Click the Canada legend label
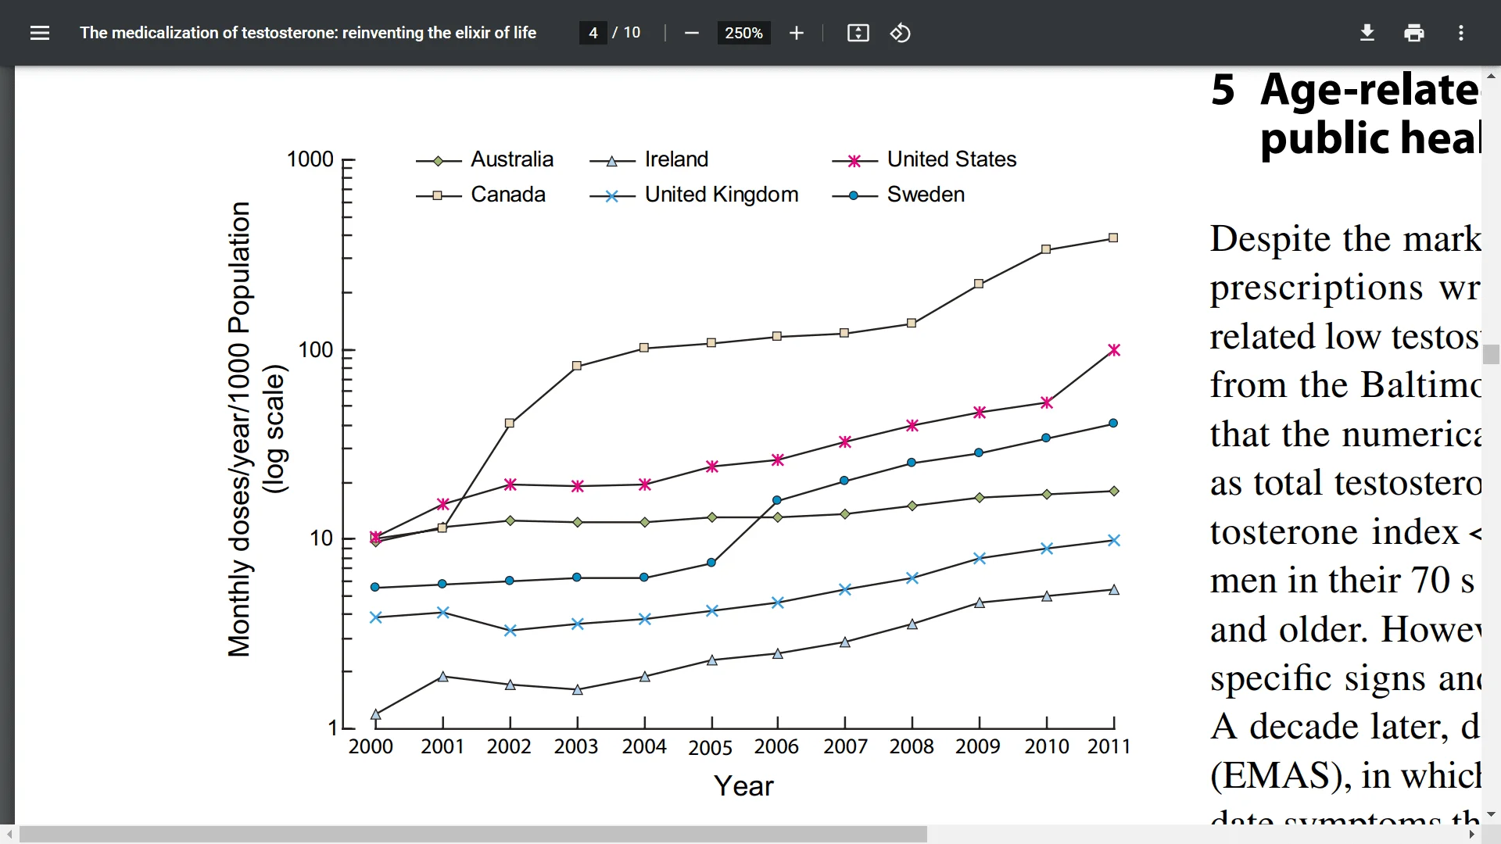This screenshot has height=844, width=1501. pyautogui.click(x=508, y=195)
